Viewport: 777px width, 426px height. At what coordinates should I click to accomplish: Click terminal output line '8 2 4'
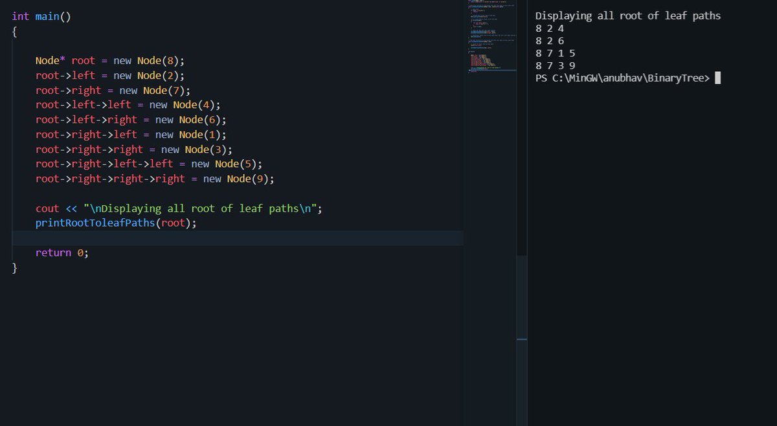(550, 28)
